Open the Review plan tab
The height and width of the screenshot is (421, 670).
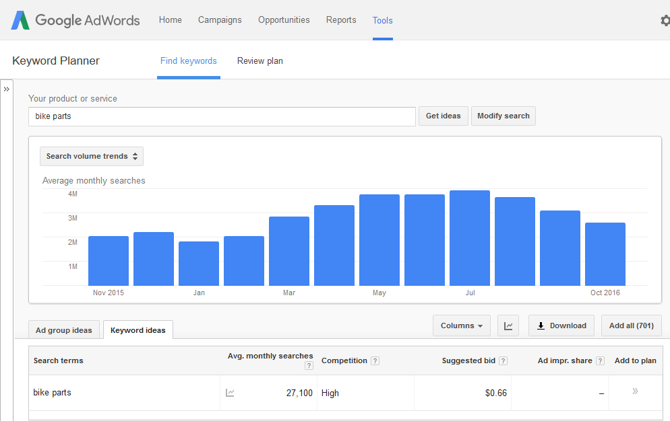tap(260, 61)
